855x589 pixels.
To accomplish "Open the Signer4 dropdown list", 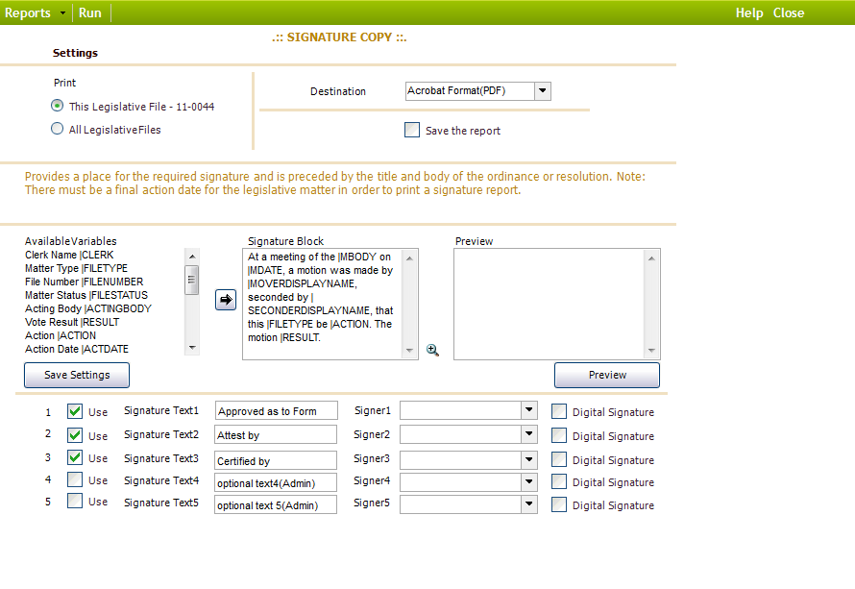I will tap(527, 481).
